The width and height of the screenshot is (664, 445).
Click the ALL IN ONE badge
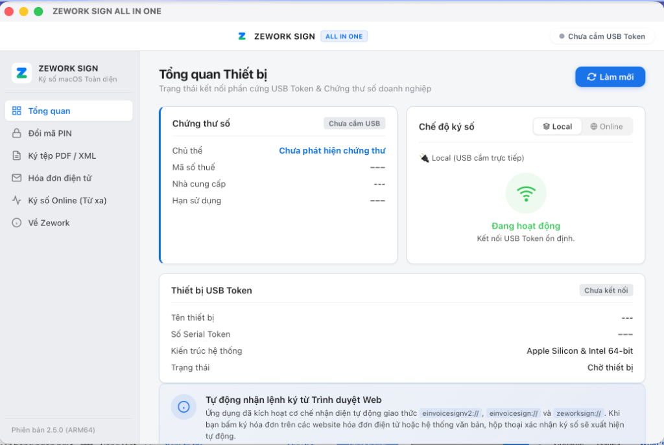(x=344, y=36)
